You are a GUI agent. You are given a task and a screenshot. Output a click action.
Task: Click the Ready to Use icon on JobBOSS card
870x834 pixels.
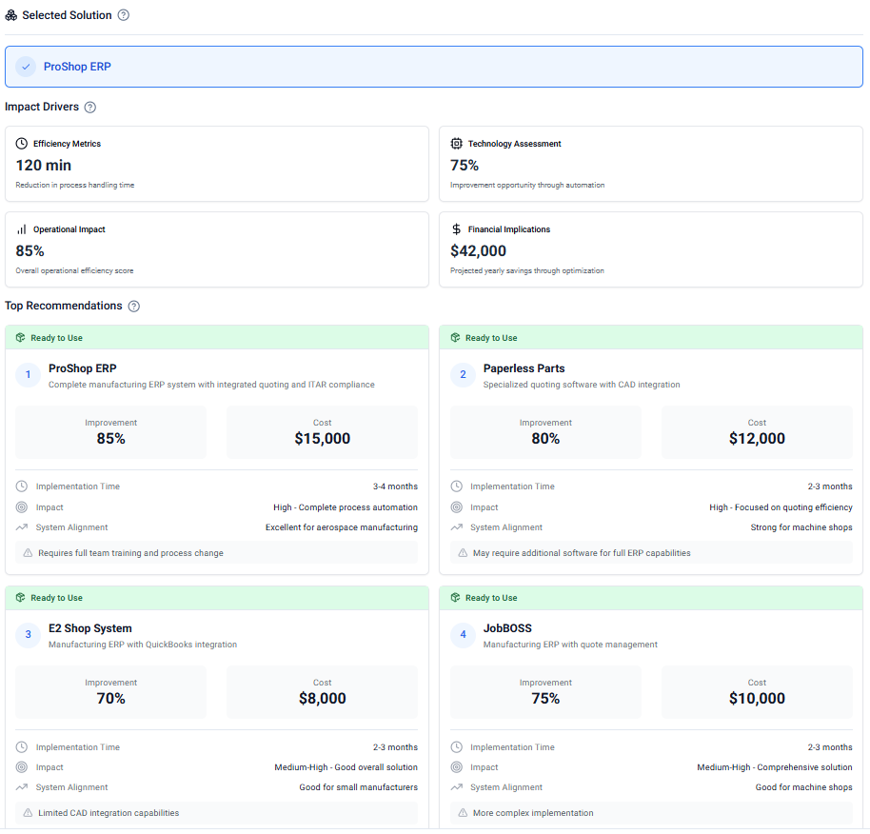tap(456, 598)
